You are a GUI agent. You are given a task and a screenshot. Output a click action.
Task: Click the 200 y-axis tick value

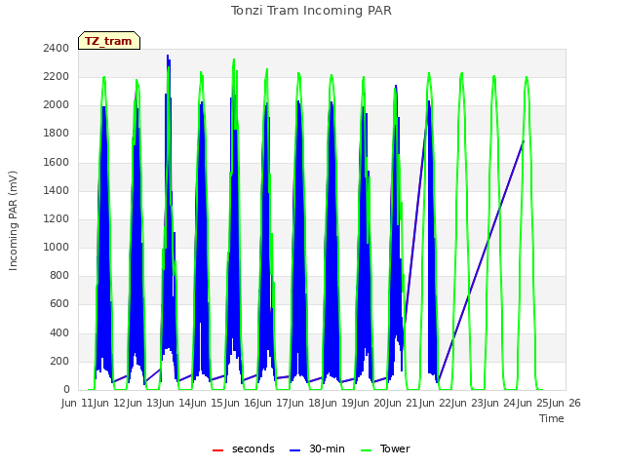(59, 362)
